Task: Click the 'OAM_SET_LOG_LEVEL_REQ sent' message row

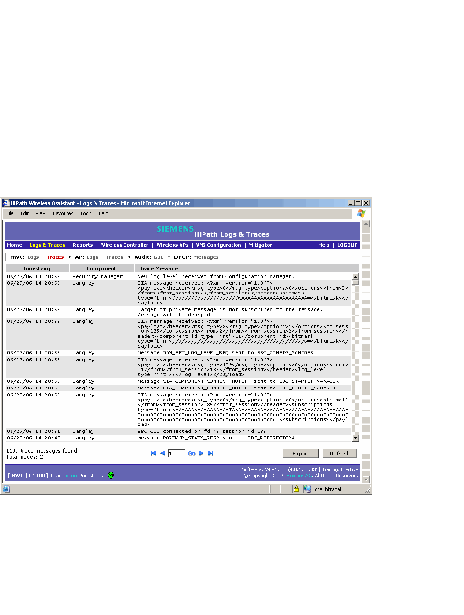Action: [225, 353]
